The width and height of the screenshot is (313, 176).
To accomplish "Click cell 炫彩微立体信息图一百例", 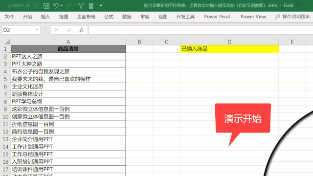I will coord(68,109).
